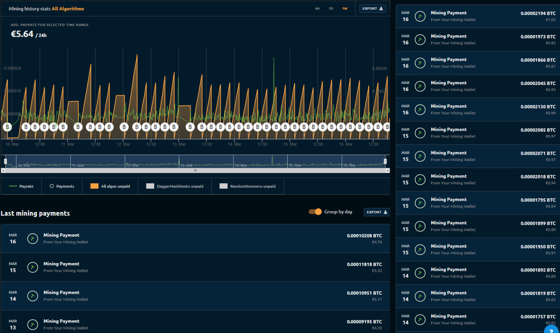The width and height of the screenshot is (560, 333).
Task: Click mining icon on MAR 16 grouped payment
Action: [x=33, y=239]
